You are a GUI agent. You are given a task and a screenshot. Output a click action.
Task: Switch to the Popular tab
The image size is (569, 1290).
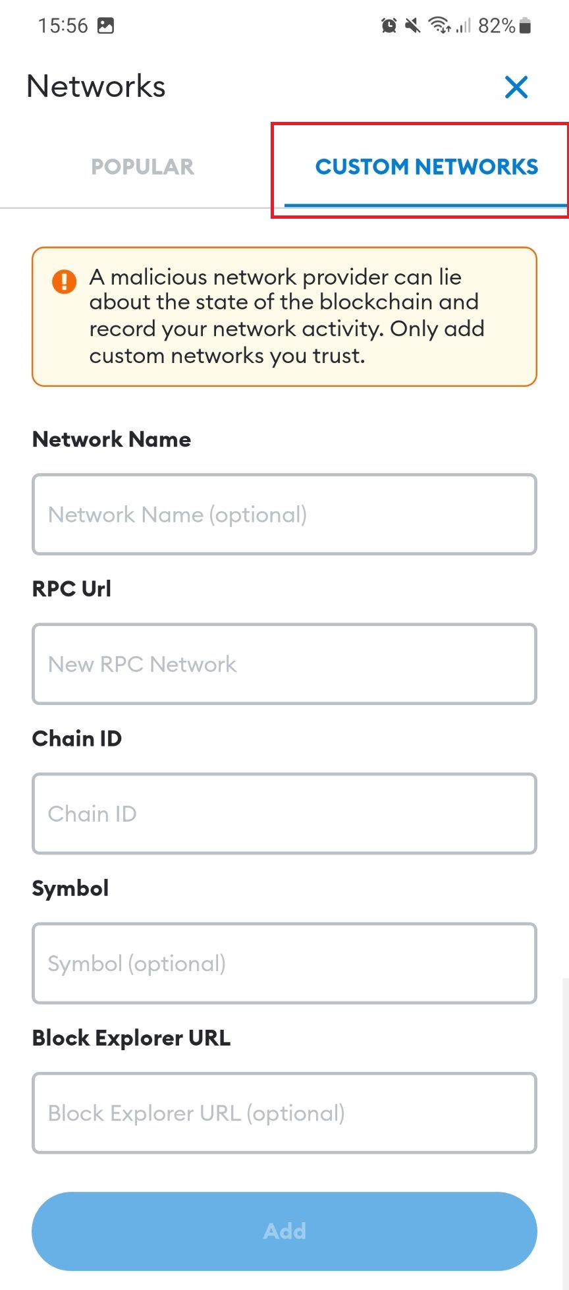point(142,167)
